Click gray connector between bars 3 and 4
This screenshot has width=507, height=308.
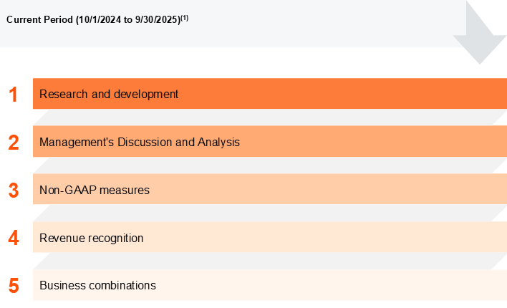(x=269, y=213)
